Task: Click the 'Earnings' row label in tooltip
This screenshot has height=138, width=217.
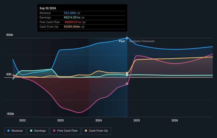Action: click(x=45, y=17)
